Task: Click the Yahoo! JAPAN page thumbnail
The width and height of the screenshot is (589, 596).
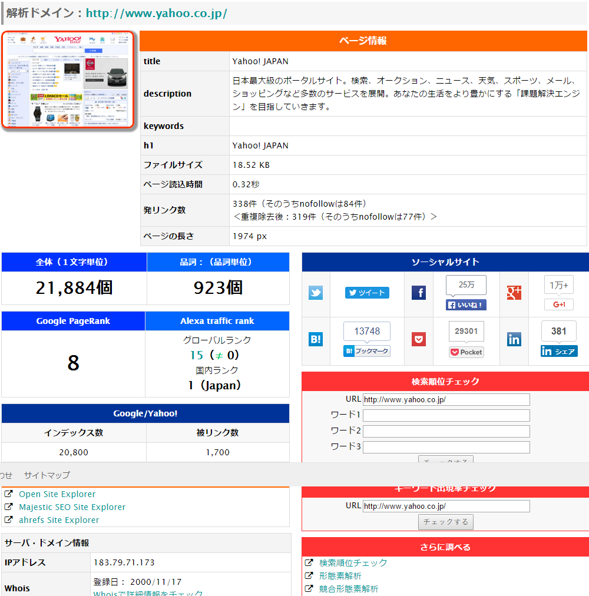Action: coord(68,80)
